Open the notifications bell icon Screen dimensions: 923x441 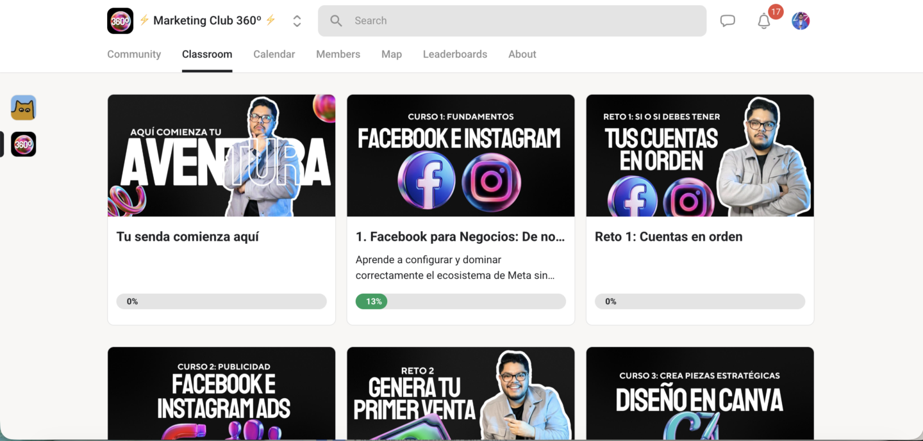coord(764,22)
